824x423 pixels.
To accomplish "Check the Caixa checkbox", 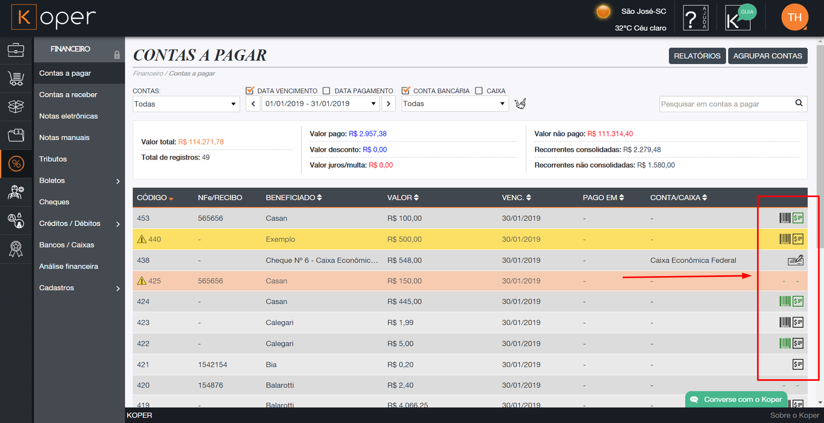I will pos(479,91).
